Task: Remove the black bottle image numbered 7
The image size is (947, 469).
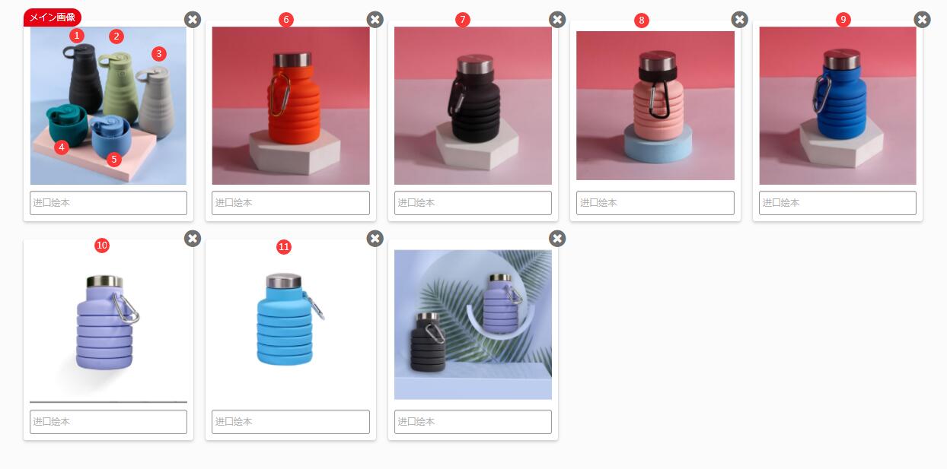Action: (557, 20)
